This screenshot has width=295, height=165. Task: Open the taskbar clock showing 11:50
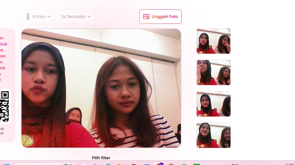[x=289, y=164]
